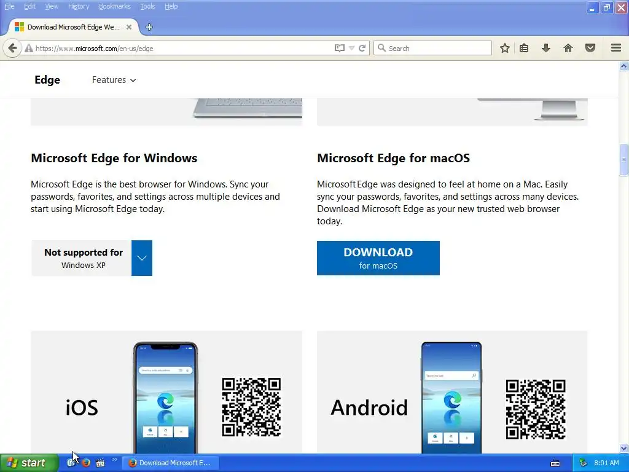Launch Firefox from the quick launch bar
Viewport: 629px width, 472px height.
85,463
